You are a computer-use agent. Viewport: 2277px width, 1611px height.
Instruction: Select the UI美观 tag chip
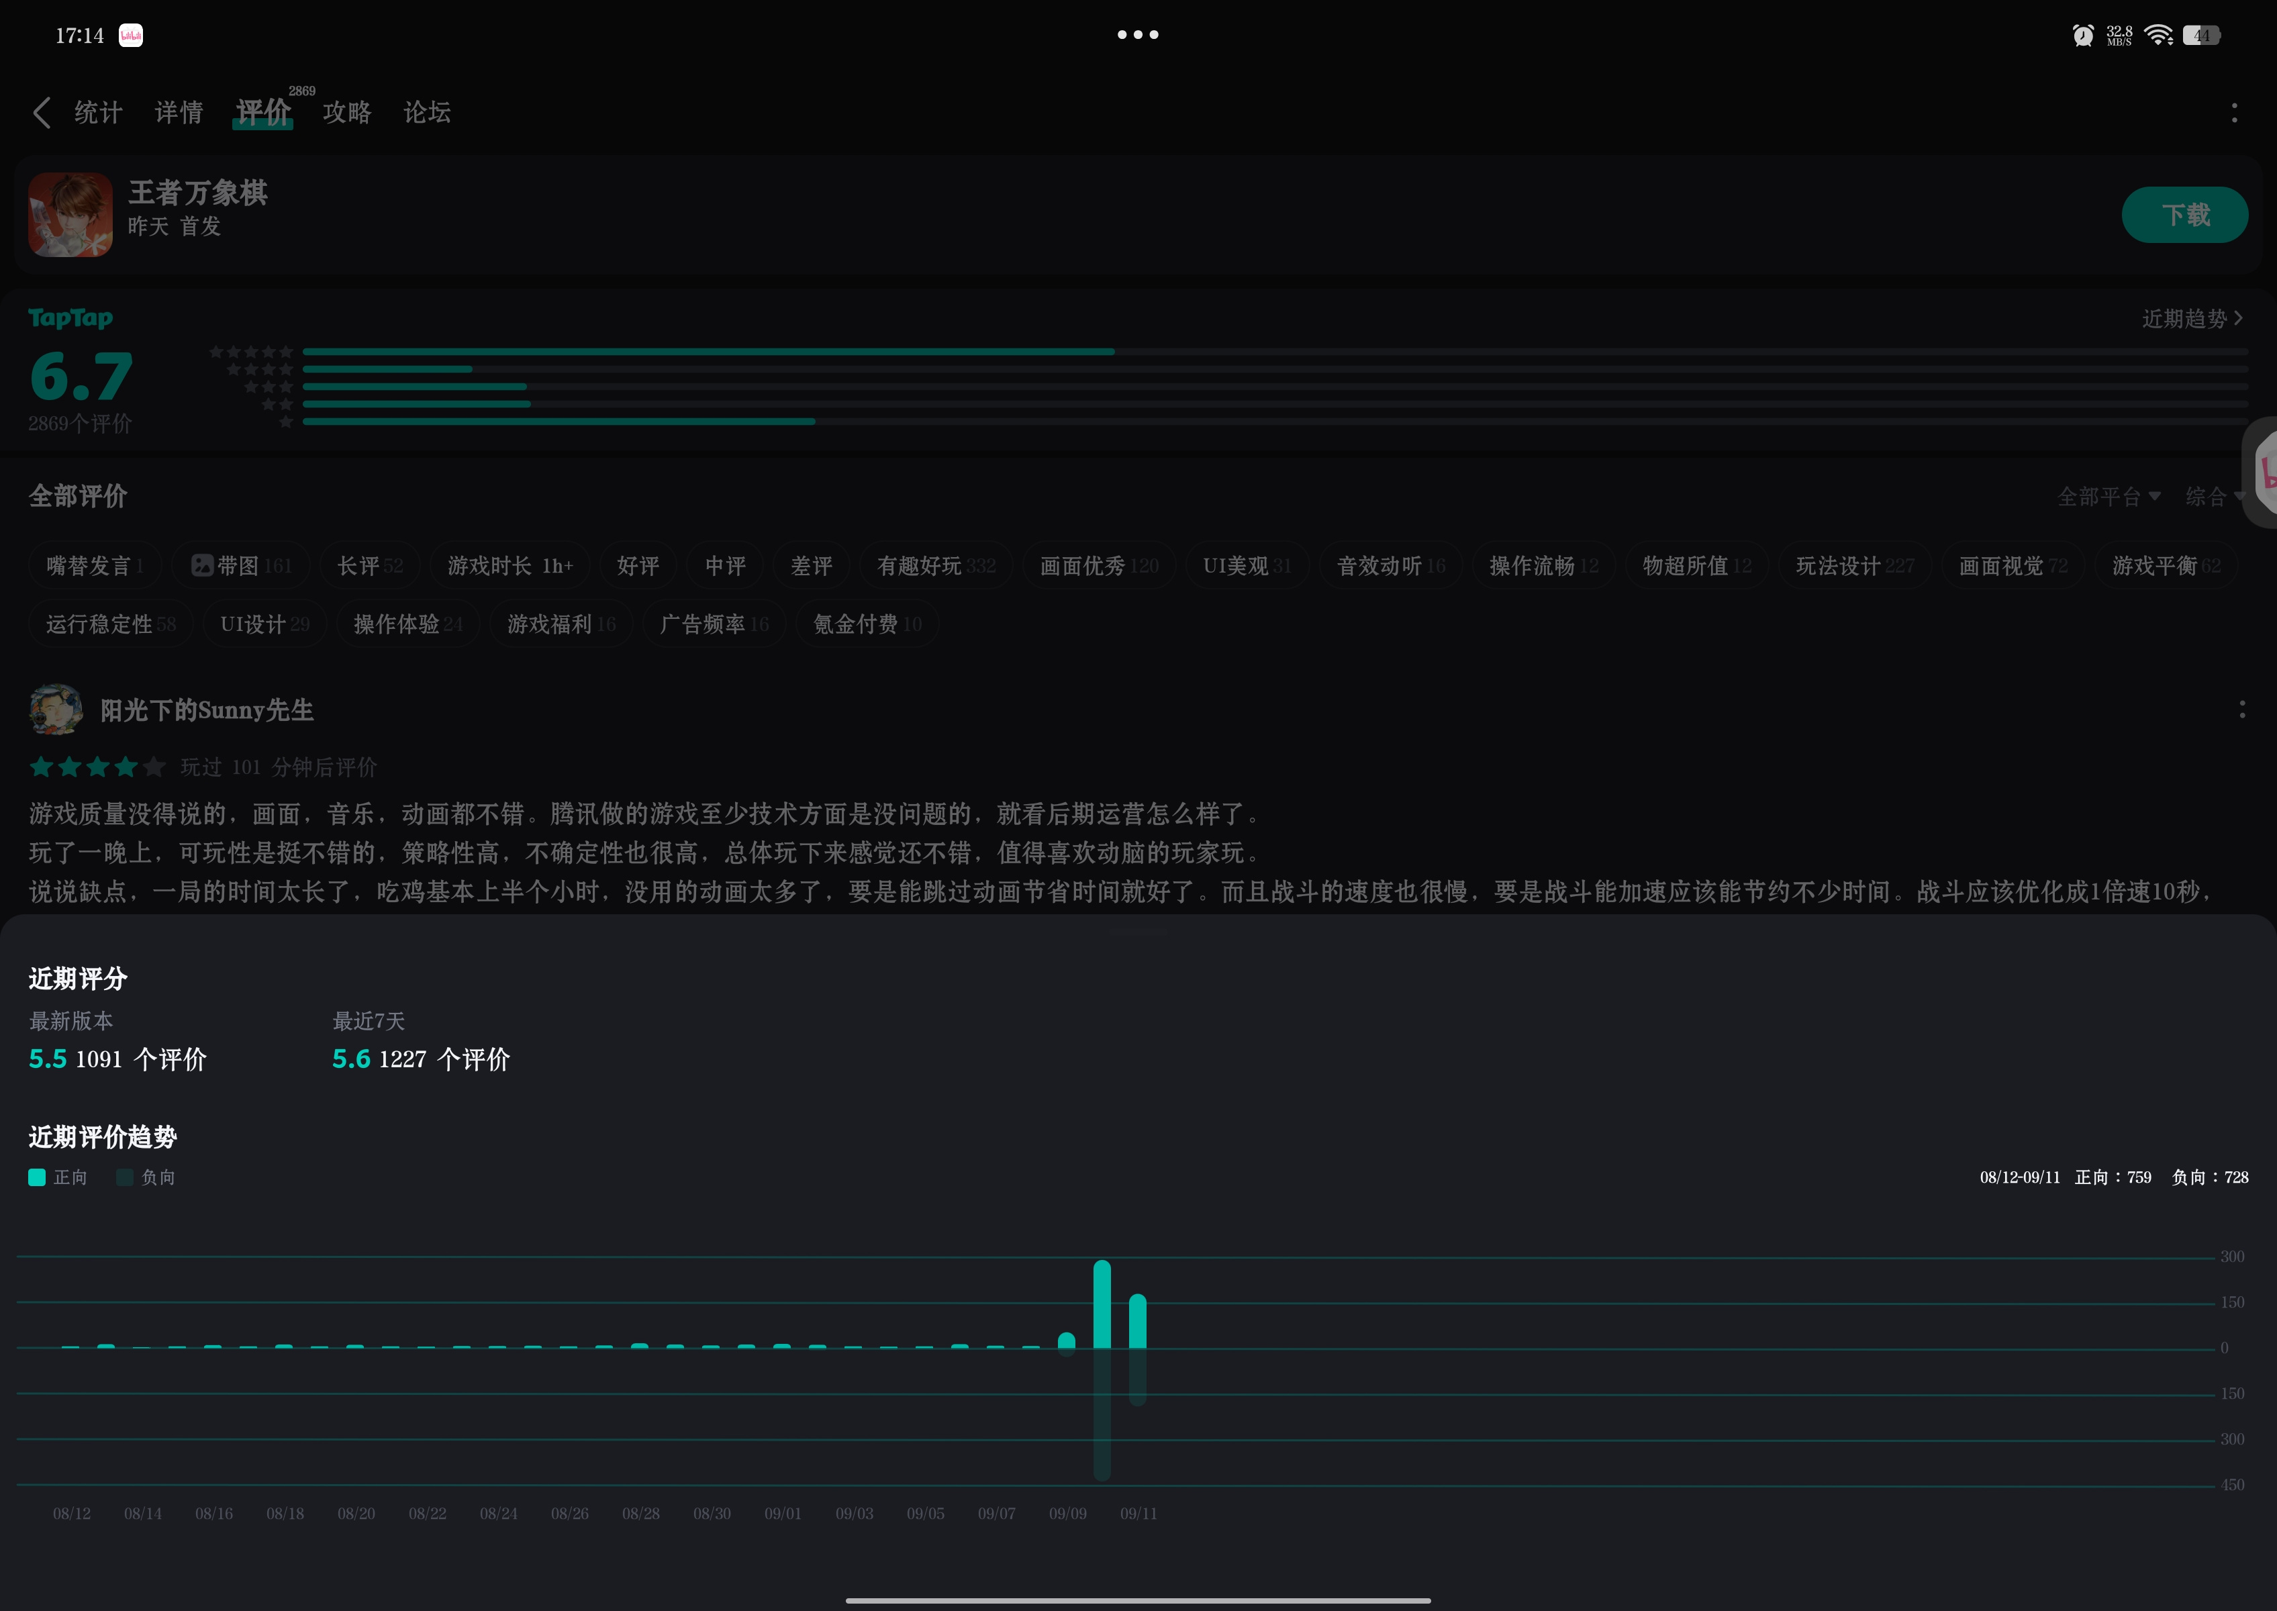pos(1247,565)
